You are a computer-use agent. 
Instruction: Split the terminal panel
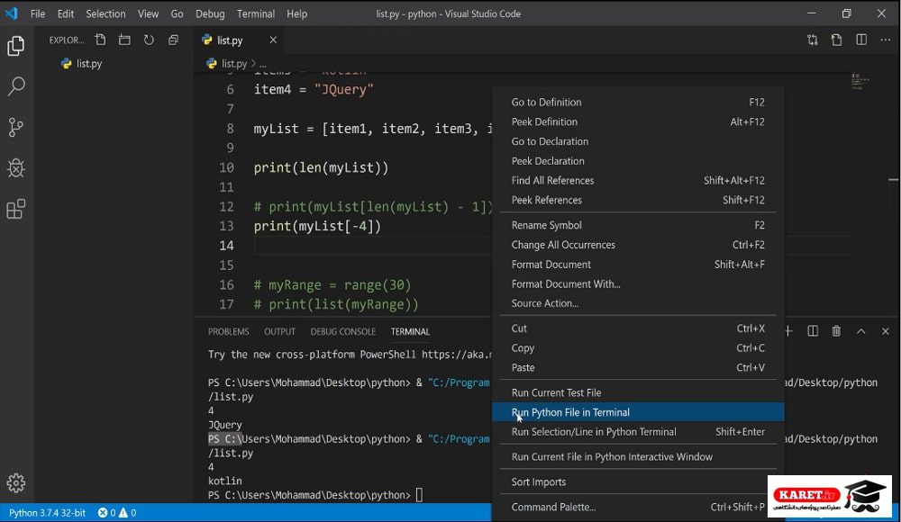(813, 331)
